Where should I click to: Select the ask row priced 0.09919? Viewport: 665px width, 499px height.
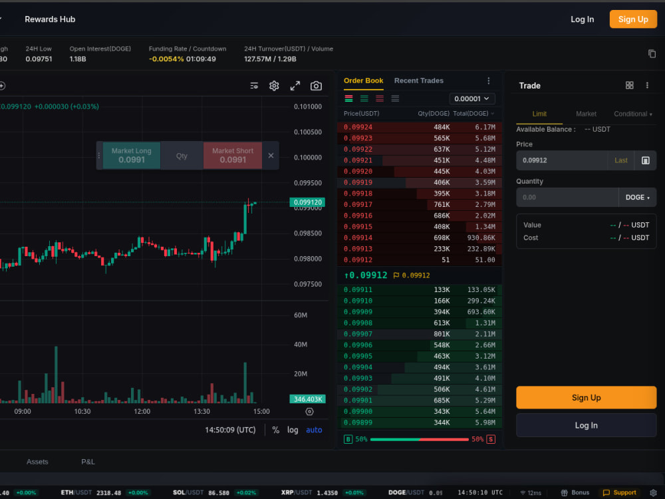click(x=420, y=182)
